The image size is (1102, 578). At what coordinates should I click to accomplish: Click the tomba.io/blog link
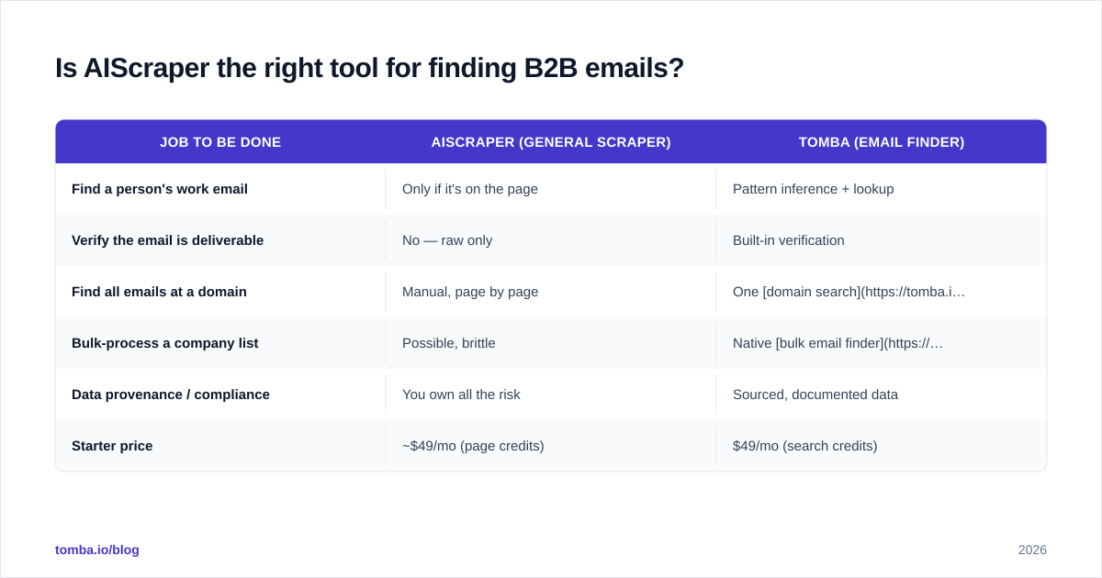[x=97, y=550]
